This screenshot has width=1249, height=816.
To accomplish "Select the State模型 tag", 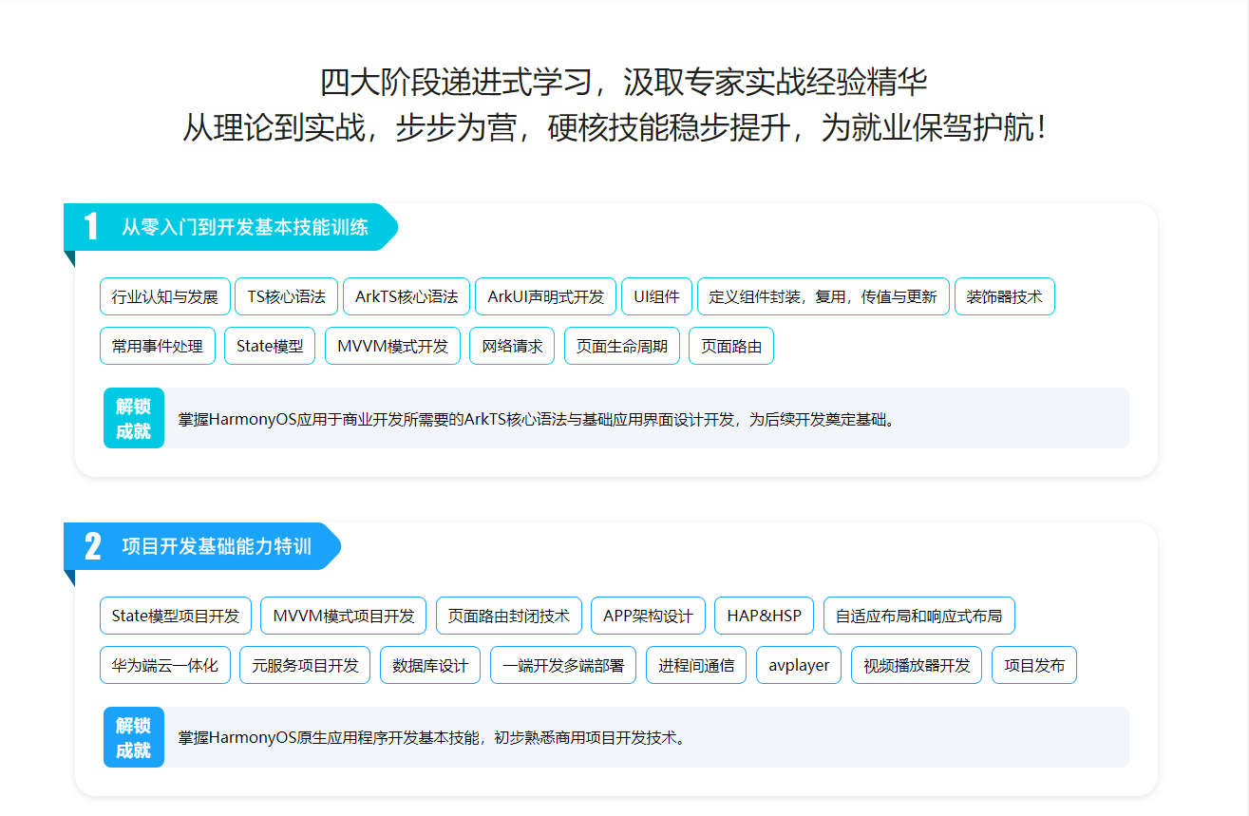I will click(x=270, y=346).
